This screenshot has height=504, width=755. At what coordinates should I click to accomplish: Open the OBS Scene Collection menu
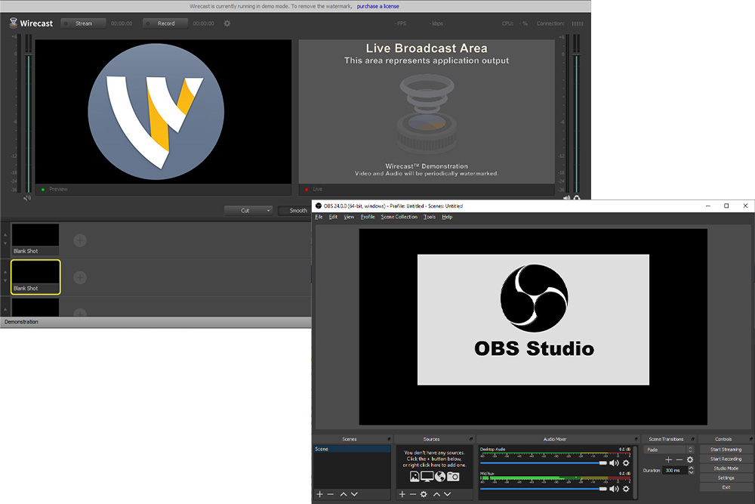coord(399,217)
